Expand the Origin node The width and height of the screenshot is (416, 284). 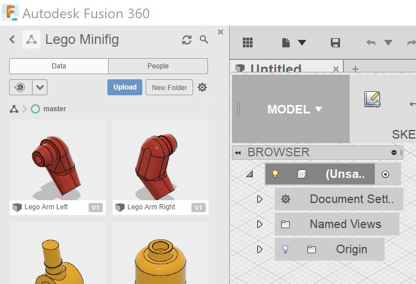tap(259, 249)
